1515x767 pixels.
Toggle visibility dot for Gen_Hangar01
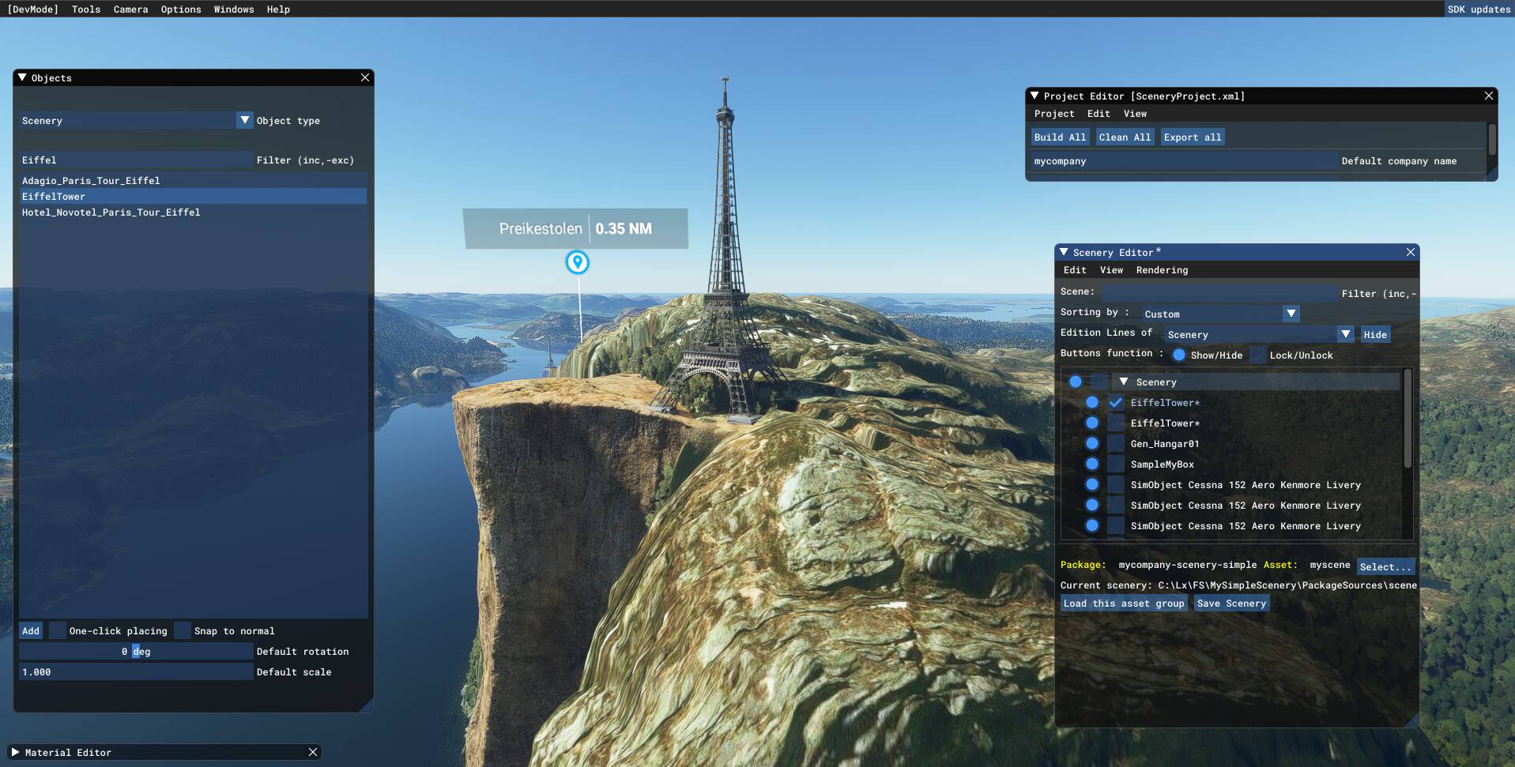click(1091, 443)
